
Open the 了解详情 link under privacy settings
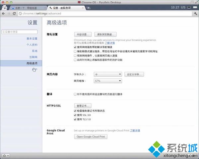click(110, 43)
